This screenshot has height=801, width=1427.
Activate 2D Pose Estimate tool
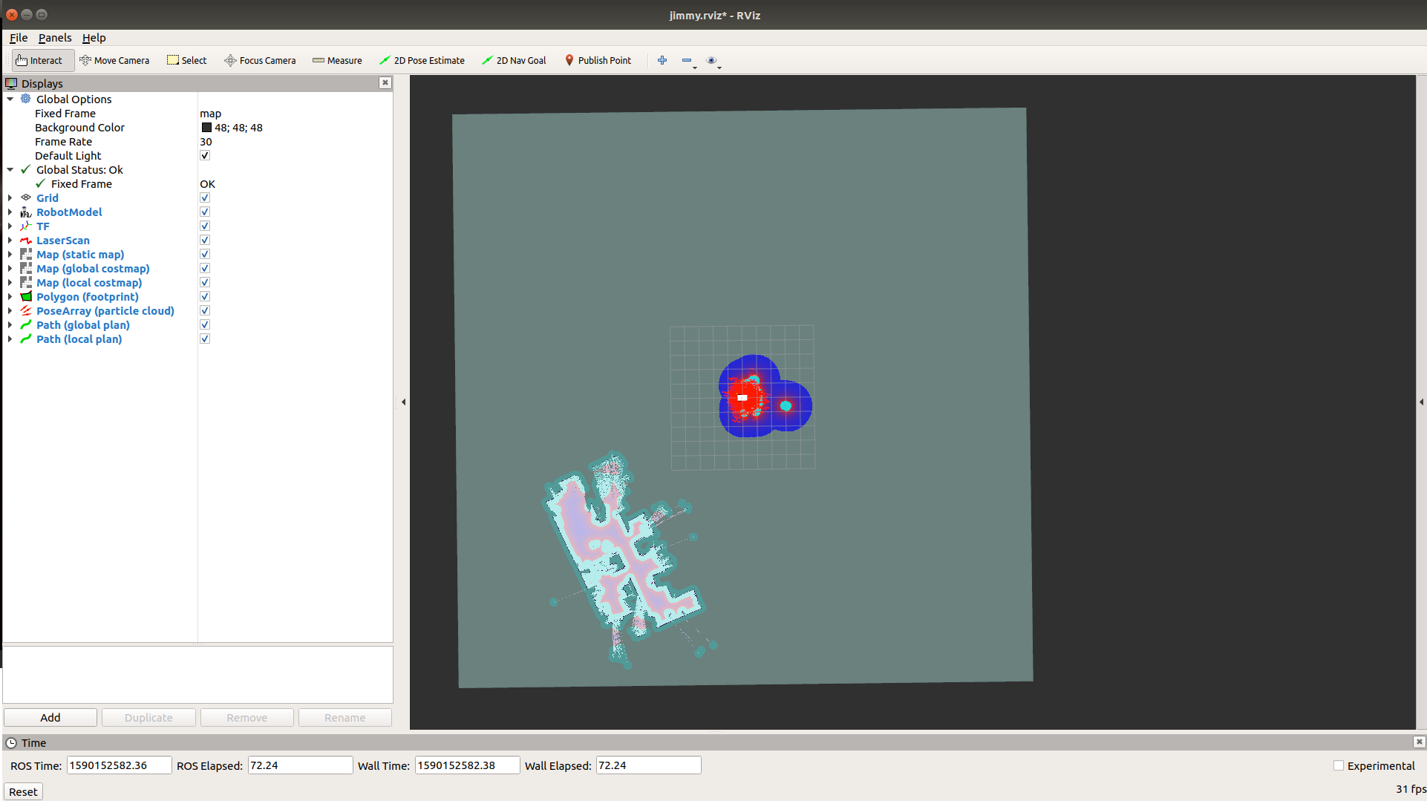[x=422, y=60]
